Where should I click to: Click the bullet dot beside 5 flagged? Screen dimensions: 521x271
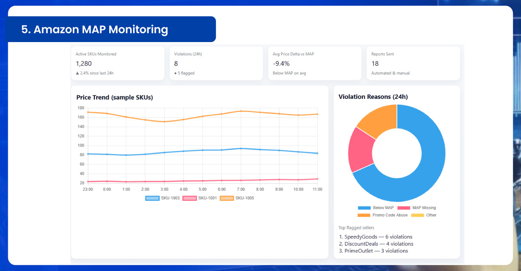(175, 73)
